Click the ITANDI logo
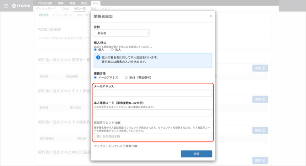 tap(21, 6)
